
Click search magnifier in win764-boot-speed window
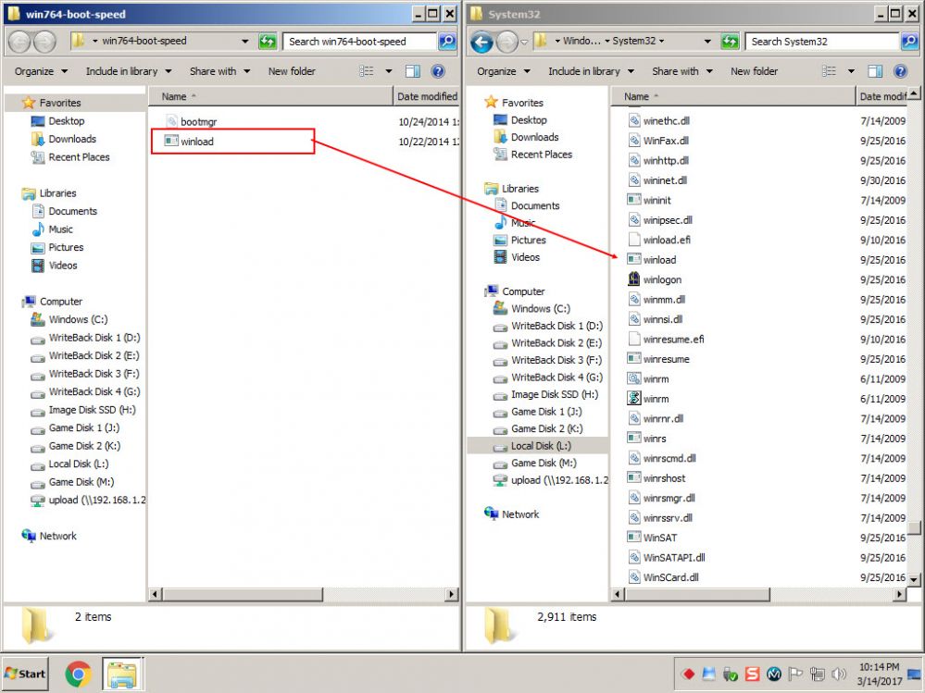pyautogui.click(x=448, y=42)
